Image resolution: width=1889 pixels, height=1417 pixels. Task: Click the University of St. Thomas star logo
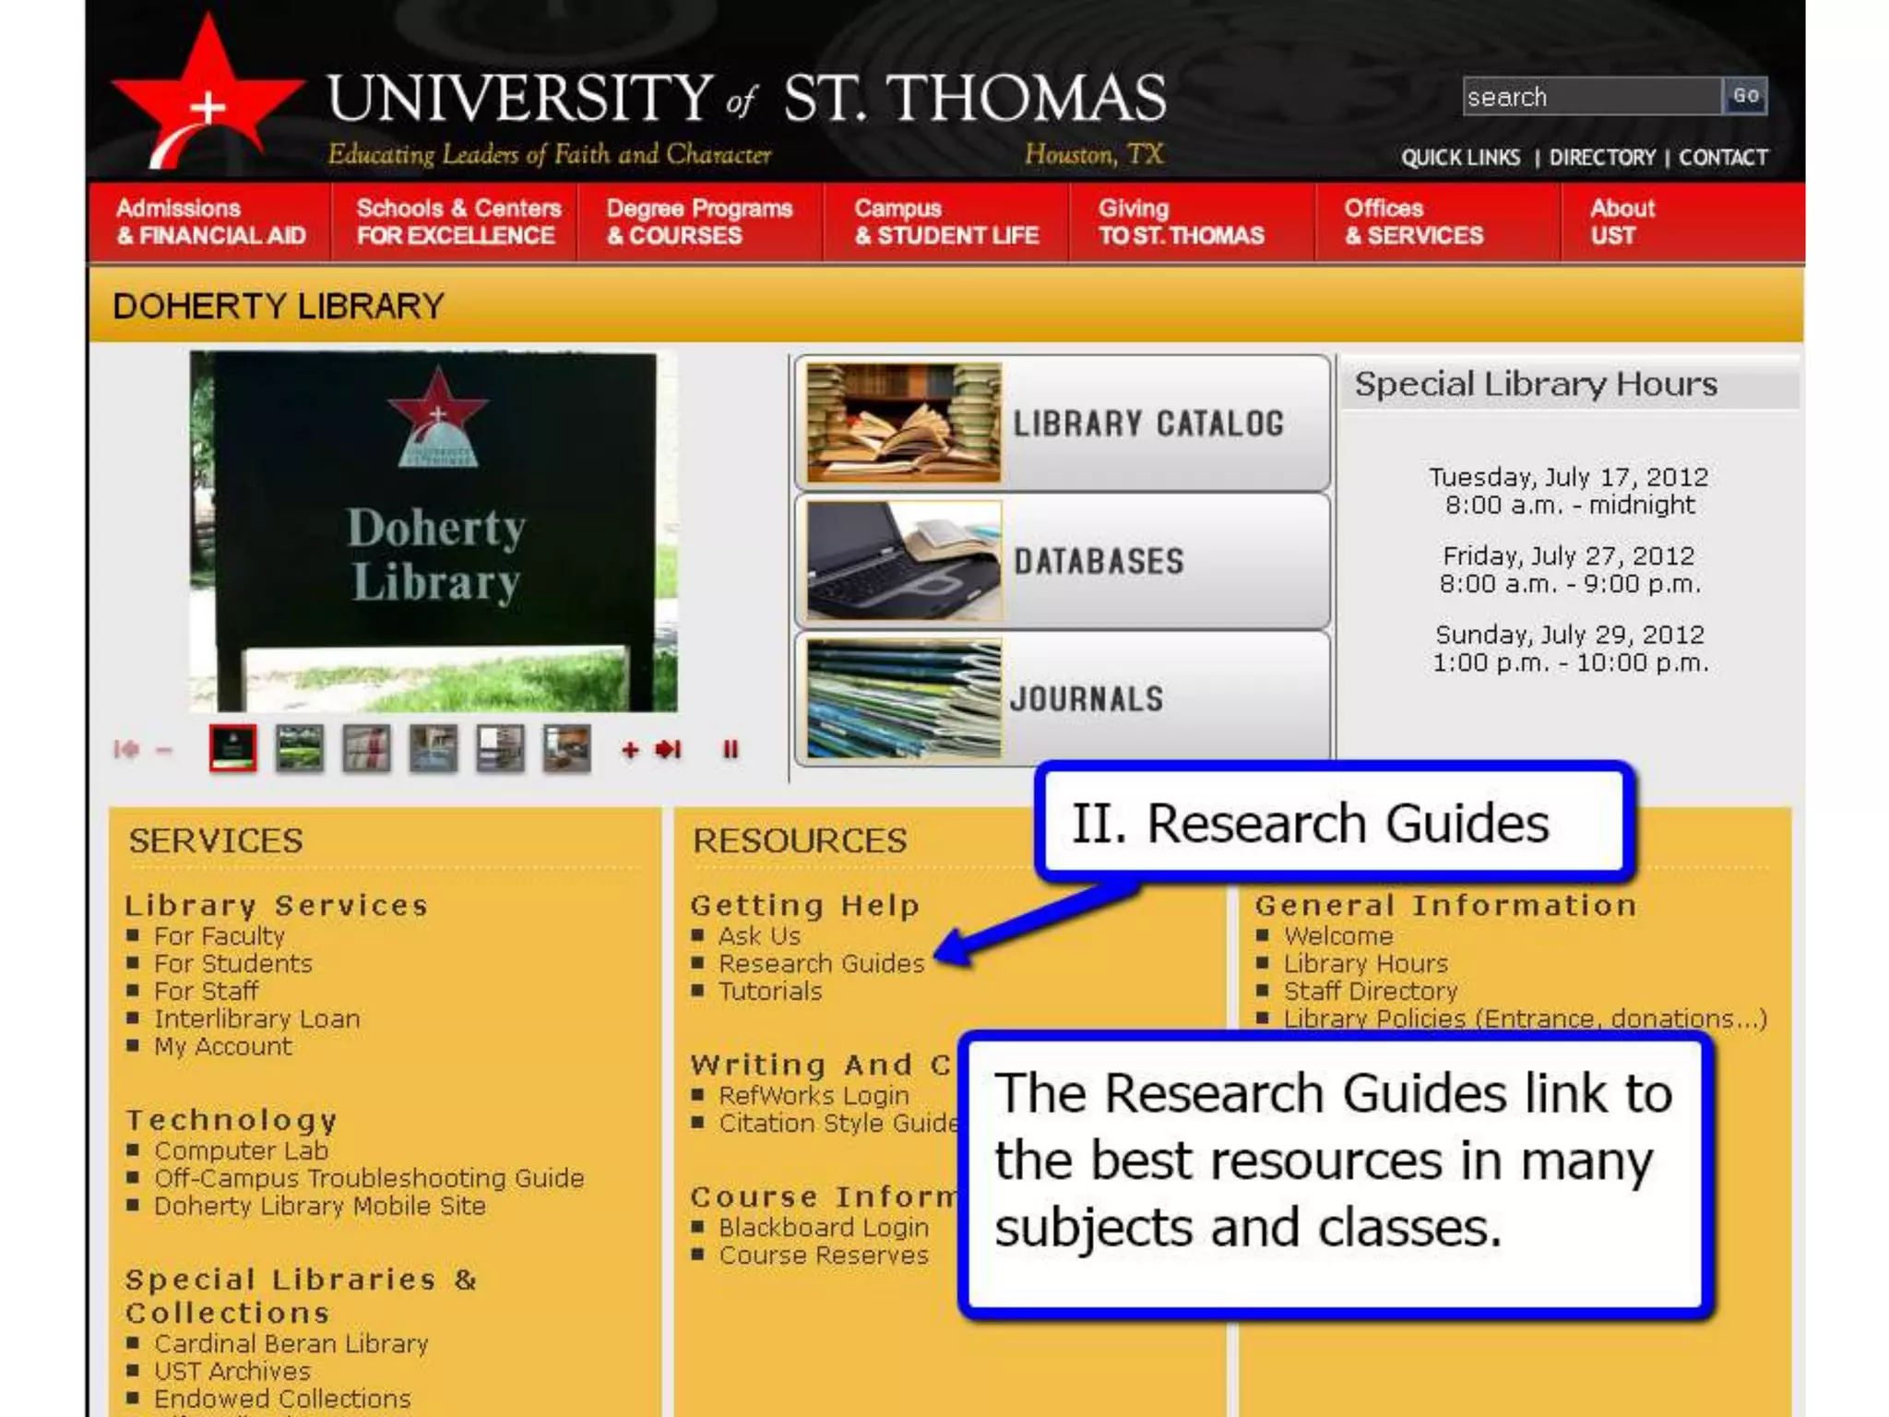pyautogui.click(x=208, y=92)
